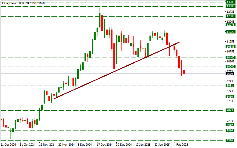Select the 7099 level label
Viewport: 237px width, 148px height.
230,125
